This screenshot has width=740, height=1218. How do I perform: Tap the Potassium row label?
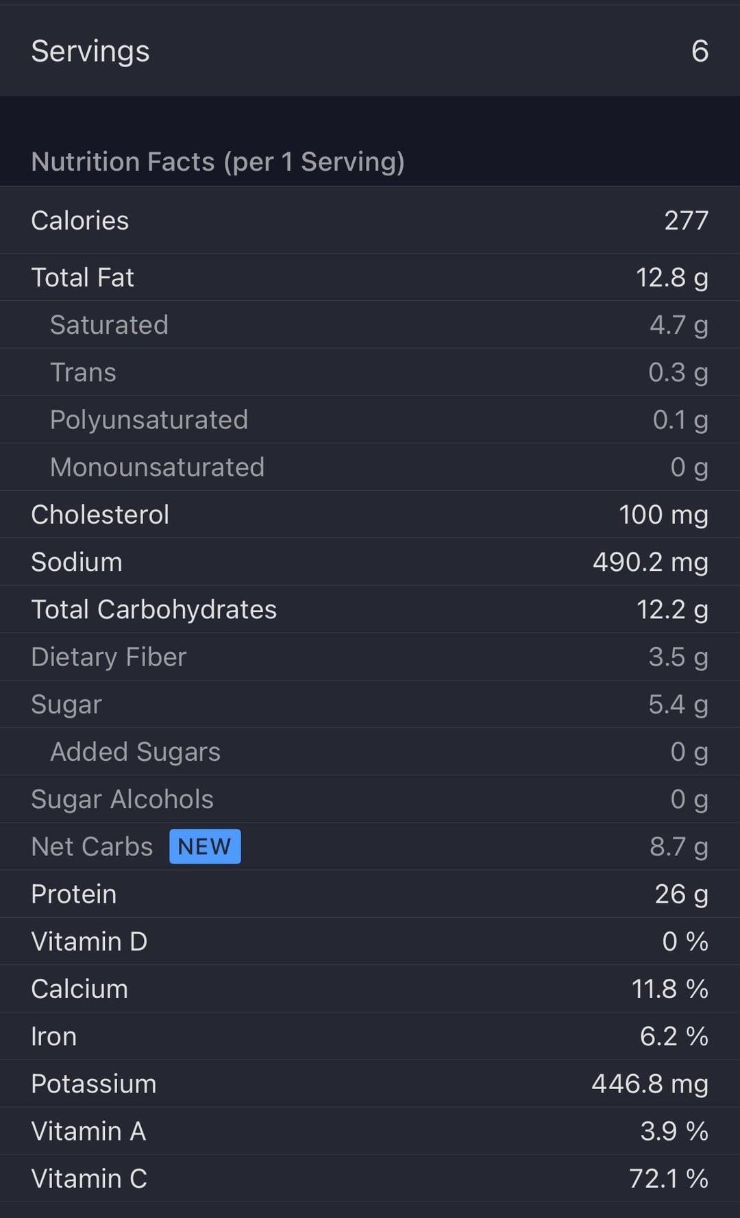coord(94,1084)
